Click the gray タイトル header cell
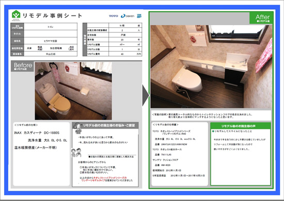Image resolution: width=284 pixels, height=201 pixels. (17, 34)
